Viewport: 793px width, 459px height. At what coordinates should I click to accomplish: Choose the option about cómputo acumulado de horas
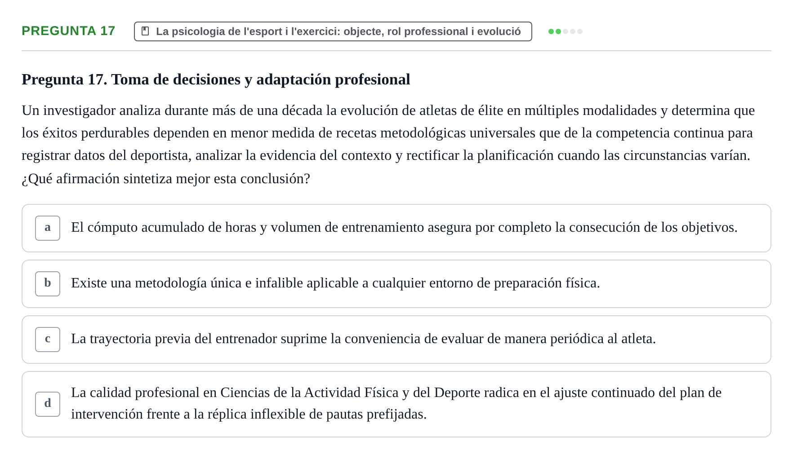click(396, 228)
